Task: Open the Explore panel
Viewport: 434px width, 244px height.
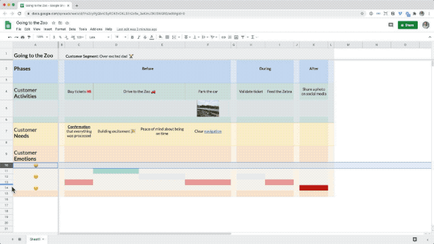Action: point(414,239)
